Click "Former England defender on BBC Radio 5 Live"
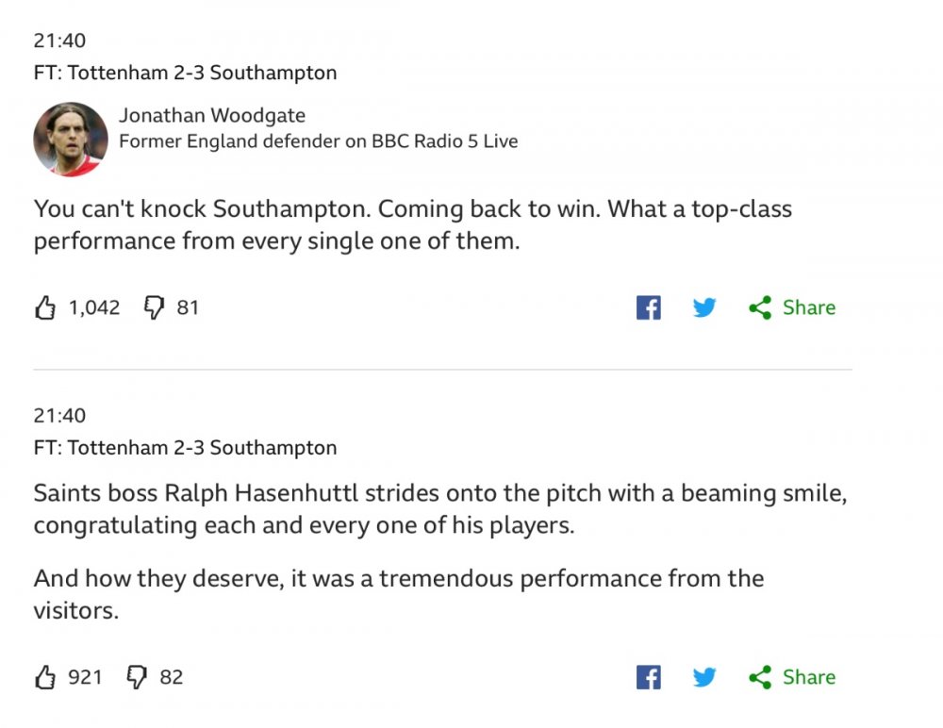 [318, 141]
